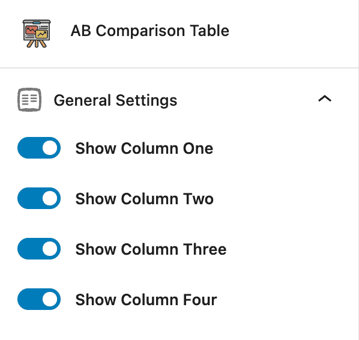Disable the Show Column One toggle
Screen dimensions: 359x340
click(39, 148)
